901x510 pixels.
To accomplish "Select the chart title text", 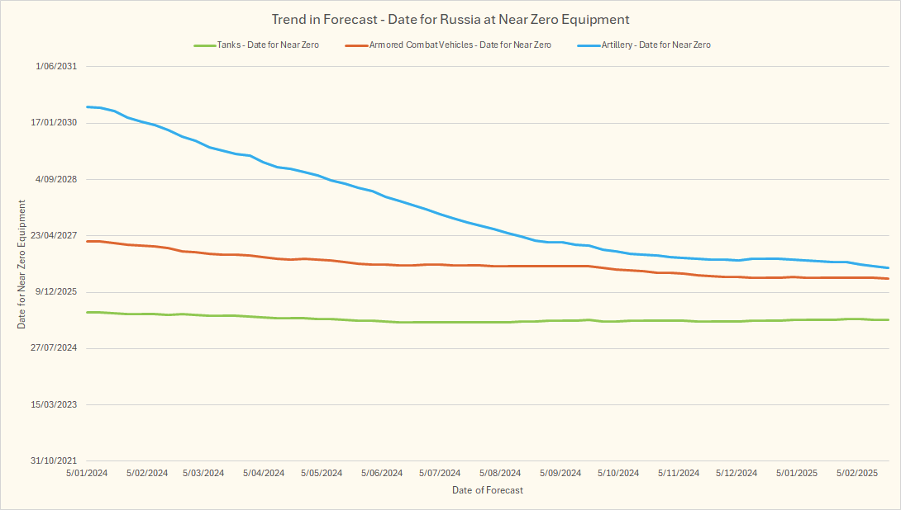I will [450, 19].
